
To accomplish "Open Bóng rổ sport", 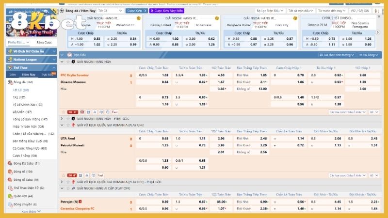I will click(23, 171).
